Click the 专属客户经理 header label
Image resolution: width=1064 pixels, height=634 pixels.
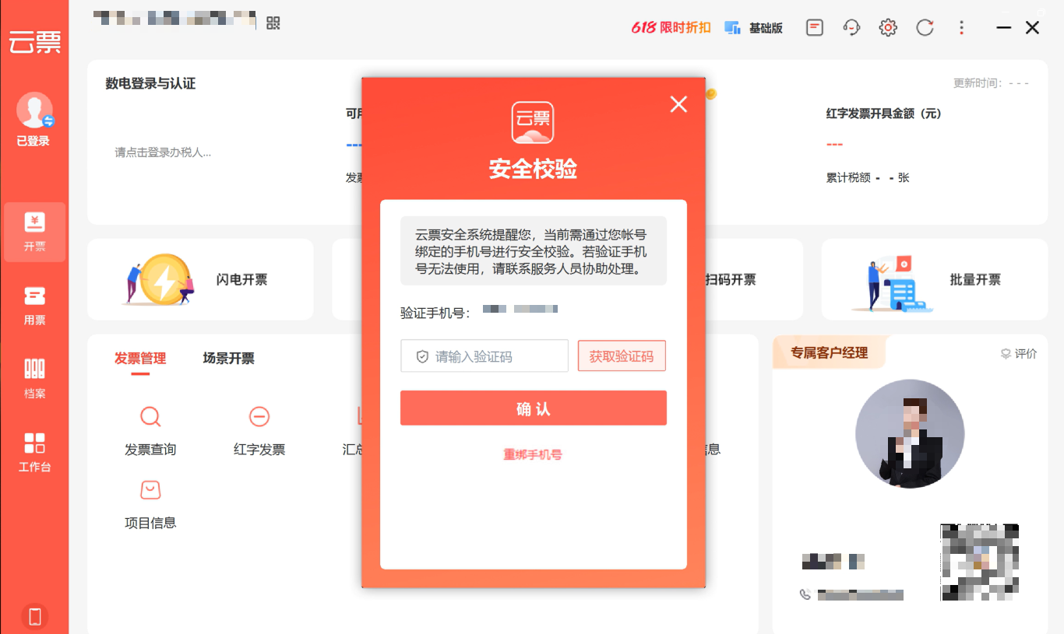click(x=829, y=353)
